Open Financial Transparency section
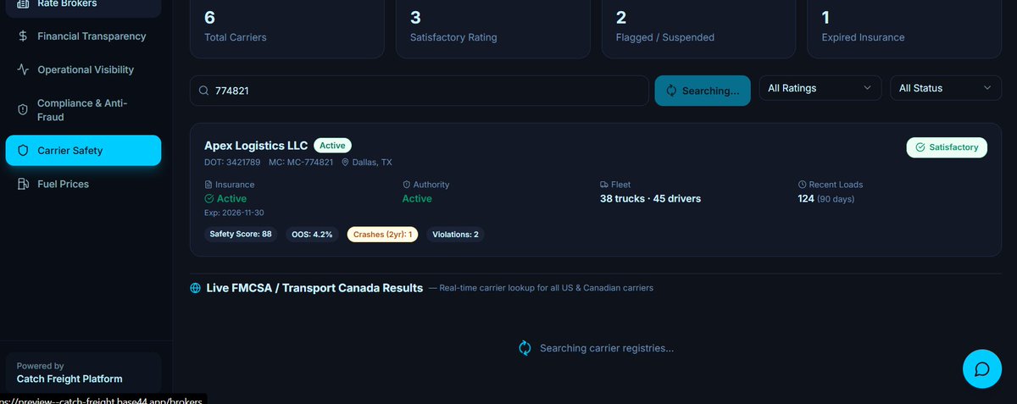Viewport: 1017px width, 404px height. coord(83,36)
